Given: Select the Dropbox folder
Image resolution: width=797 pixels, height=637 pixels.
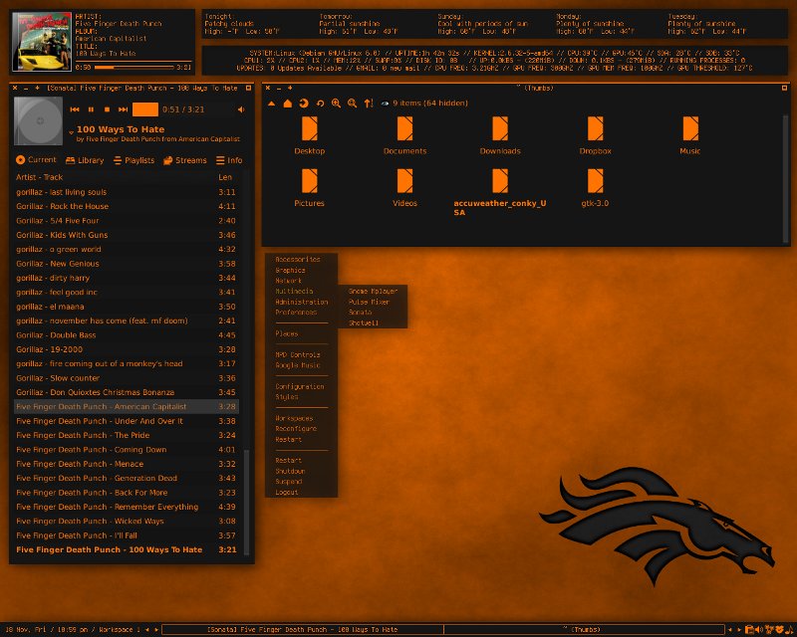Looking at the screenshot, I should (x=595, y=135).
